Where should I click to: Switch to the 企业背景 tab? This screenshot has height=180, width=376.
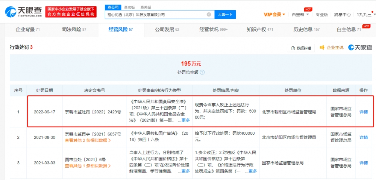coord(27,30)
